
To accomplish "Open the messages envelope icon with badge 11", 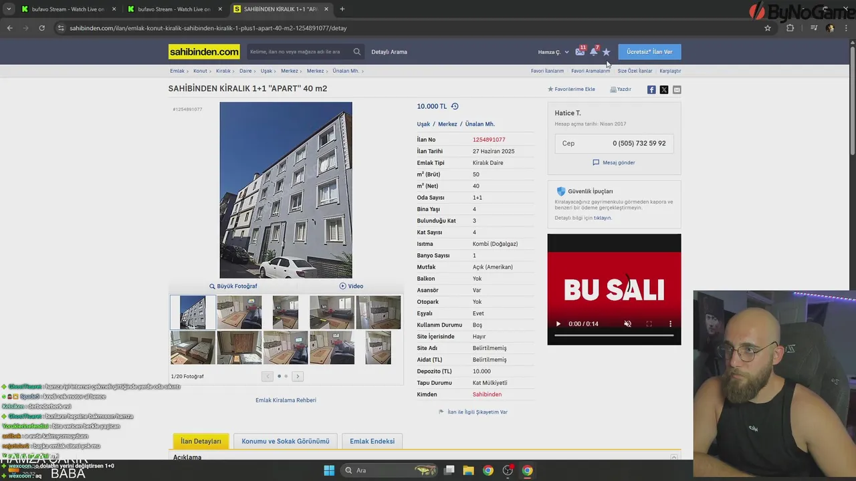I will tap(580, 51).
